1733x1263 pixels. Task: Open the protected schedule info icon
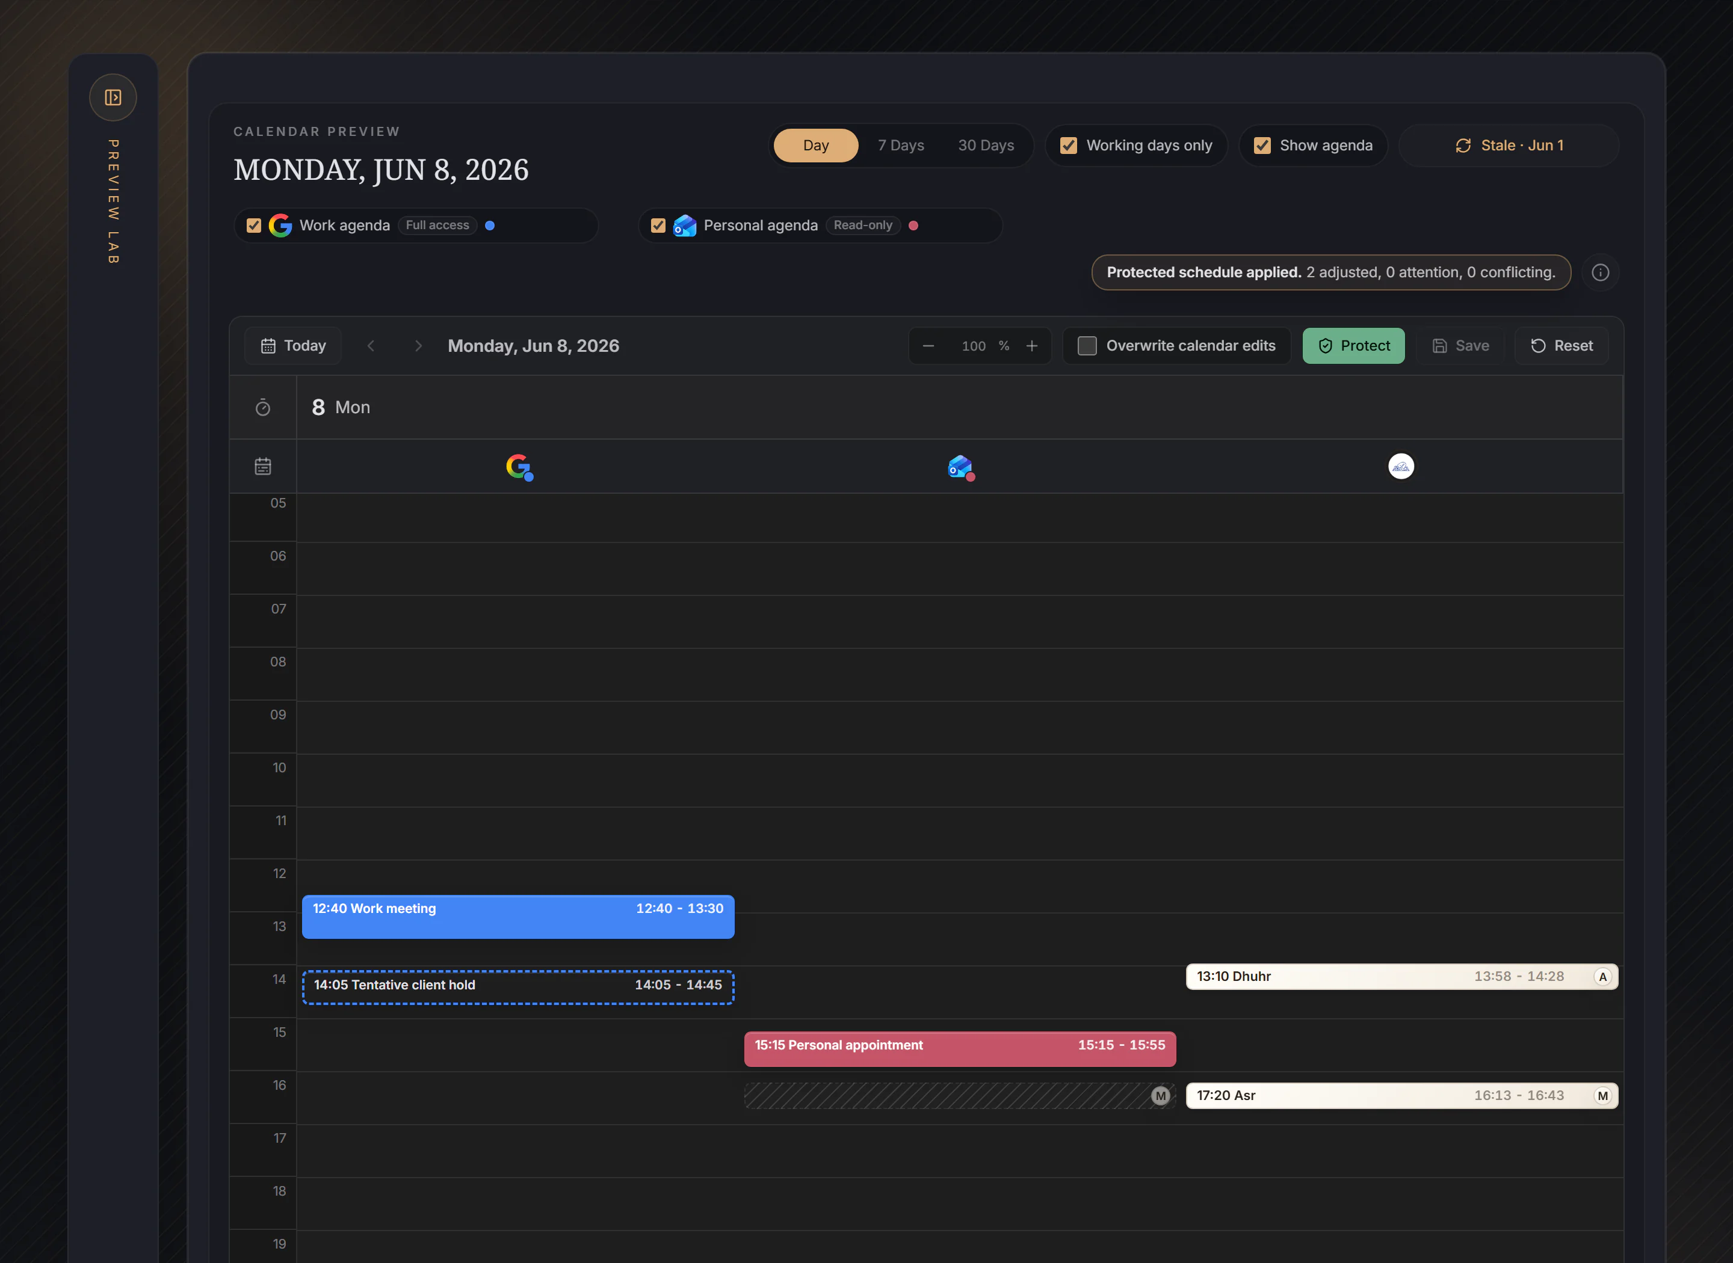pos(1601,273)
